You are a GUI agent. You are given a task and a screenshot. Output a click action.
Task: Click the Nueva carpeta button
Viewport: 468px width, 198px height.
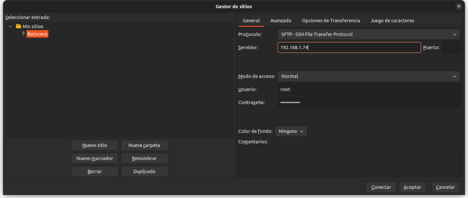coord(144,145)
